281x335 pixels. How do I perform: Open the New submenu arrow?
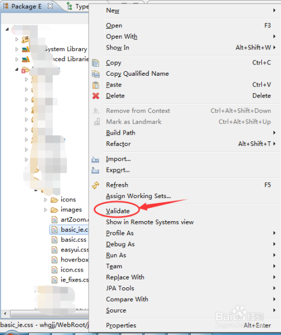(274, 10)
